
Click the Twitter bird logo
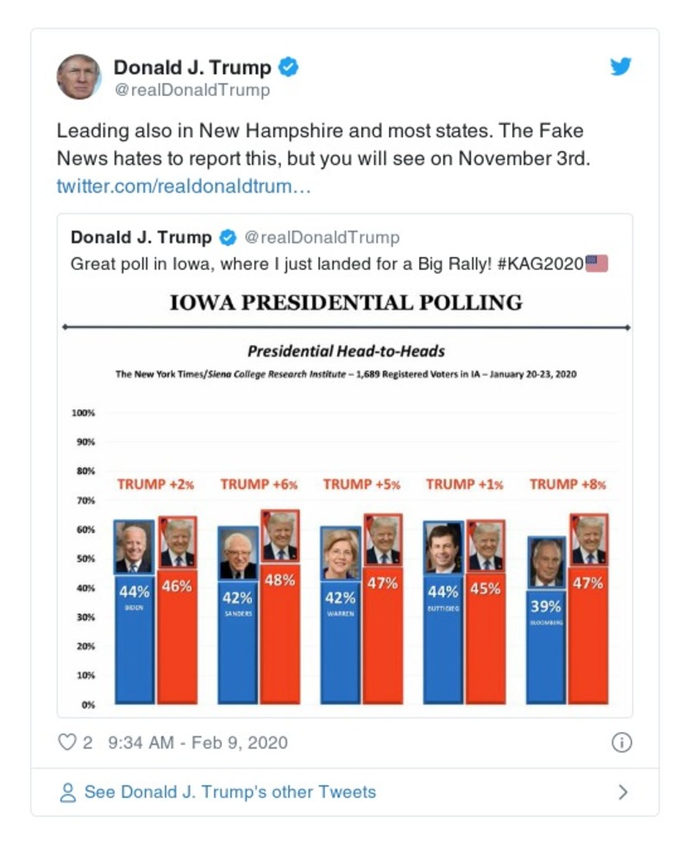tap(621, 66)
